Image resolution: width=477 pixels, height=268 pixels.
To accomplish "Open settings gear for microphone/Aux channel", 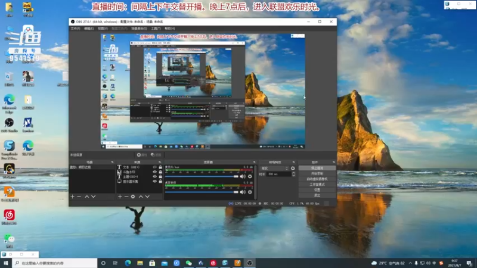I will coord(250,176).
